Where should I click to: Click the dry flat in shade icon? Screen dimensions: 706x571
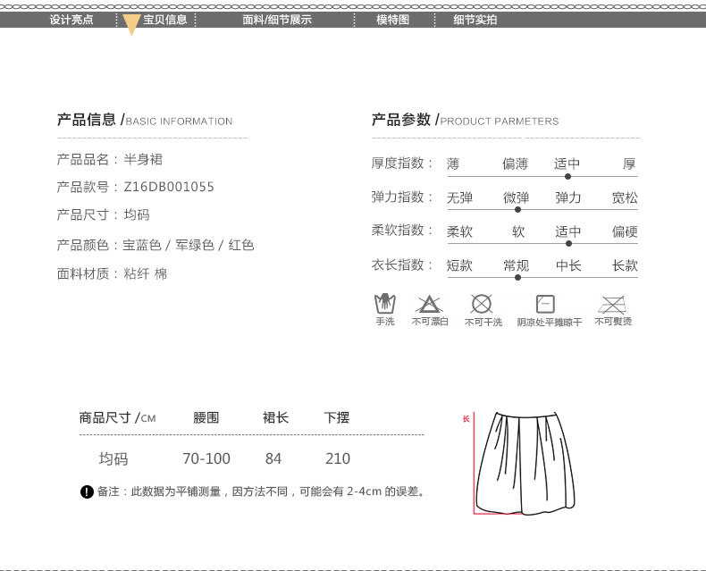[x=545, y=303]
